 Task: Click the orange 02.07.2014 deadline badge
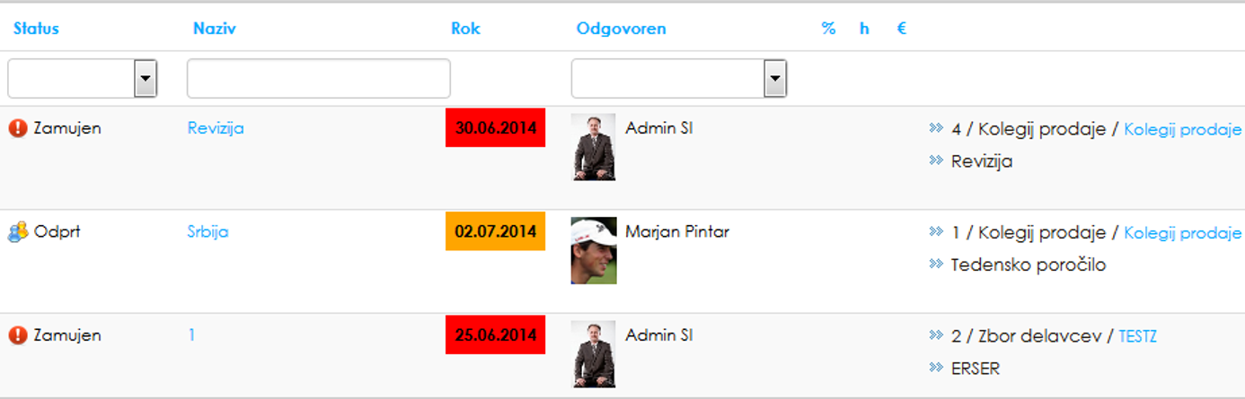click(495, 230)
